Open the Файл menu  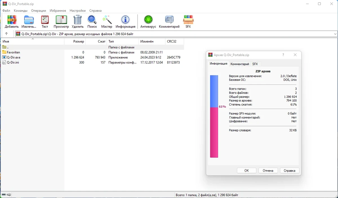click(x=6, y=11)
